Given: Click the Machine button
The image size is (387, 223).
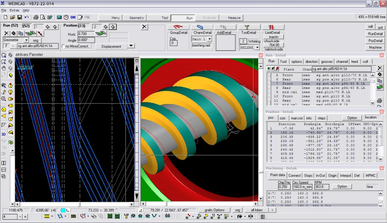Looking at the screenshot, I should coord(375,47).
